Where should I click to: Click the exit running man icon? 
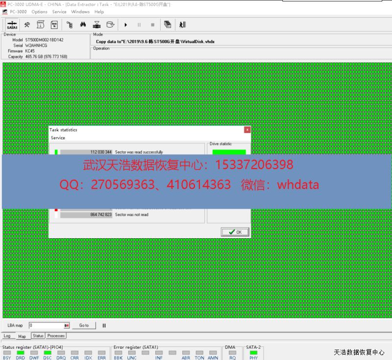[182, 25]
